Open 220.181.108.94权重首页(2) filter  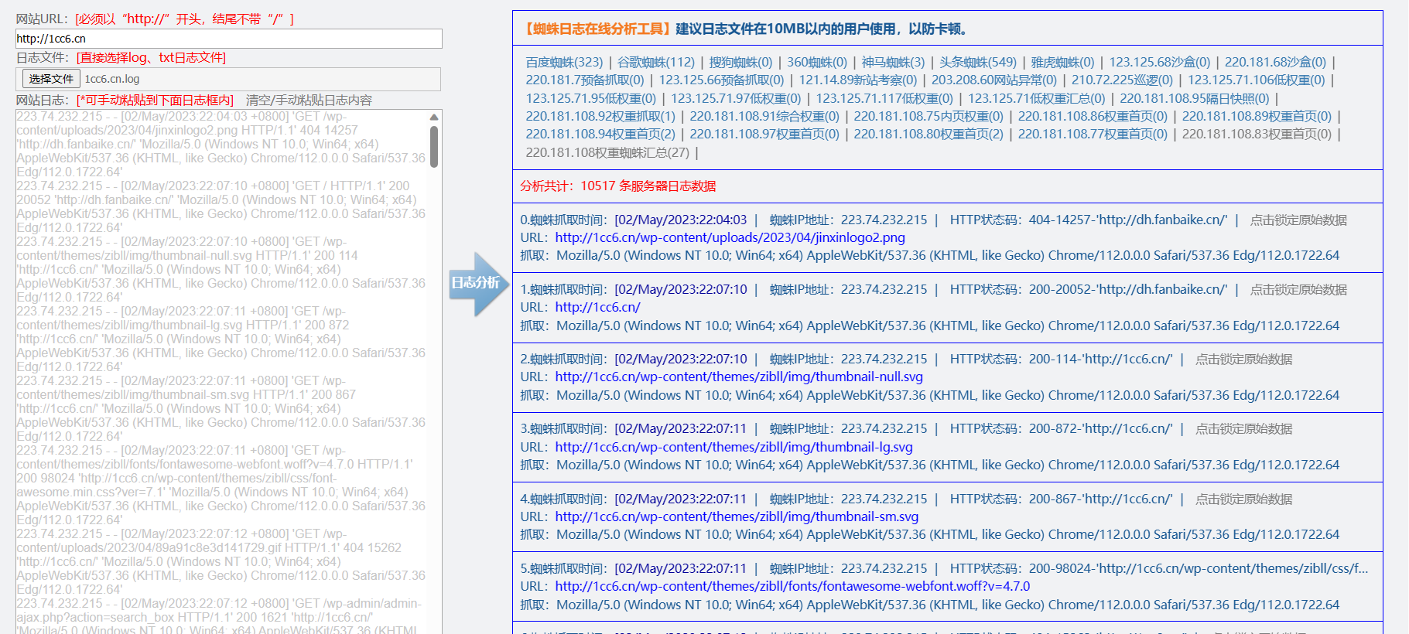(600, 134)
